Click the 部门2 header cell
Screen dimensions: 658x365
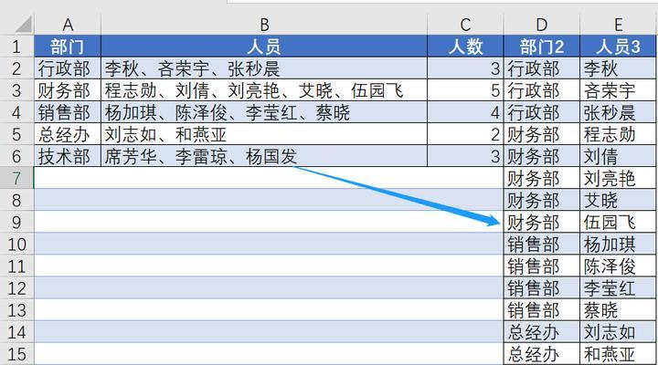click(x=542, y=47)
